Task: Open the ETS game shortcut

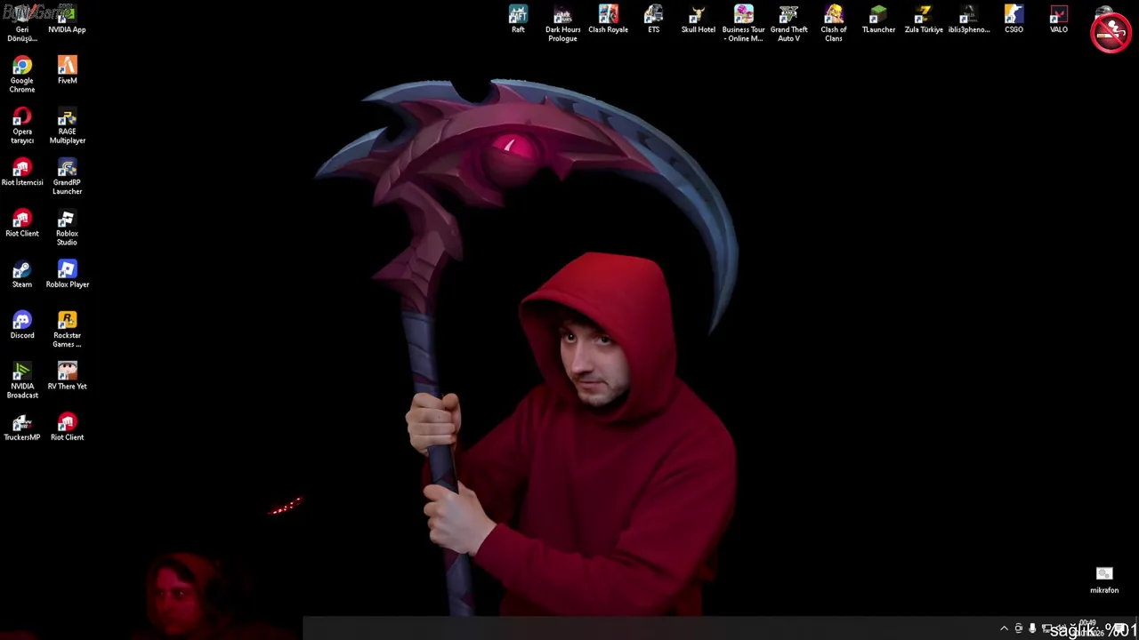Action: [653, 20]
